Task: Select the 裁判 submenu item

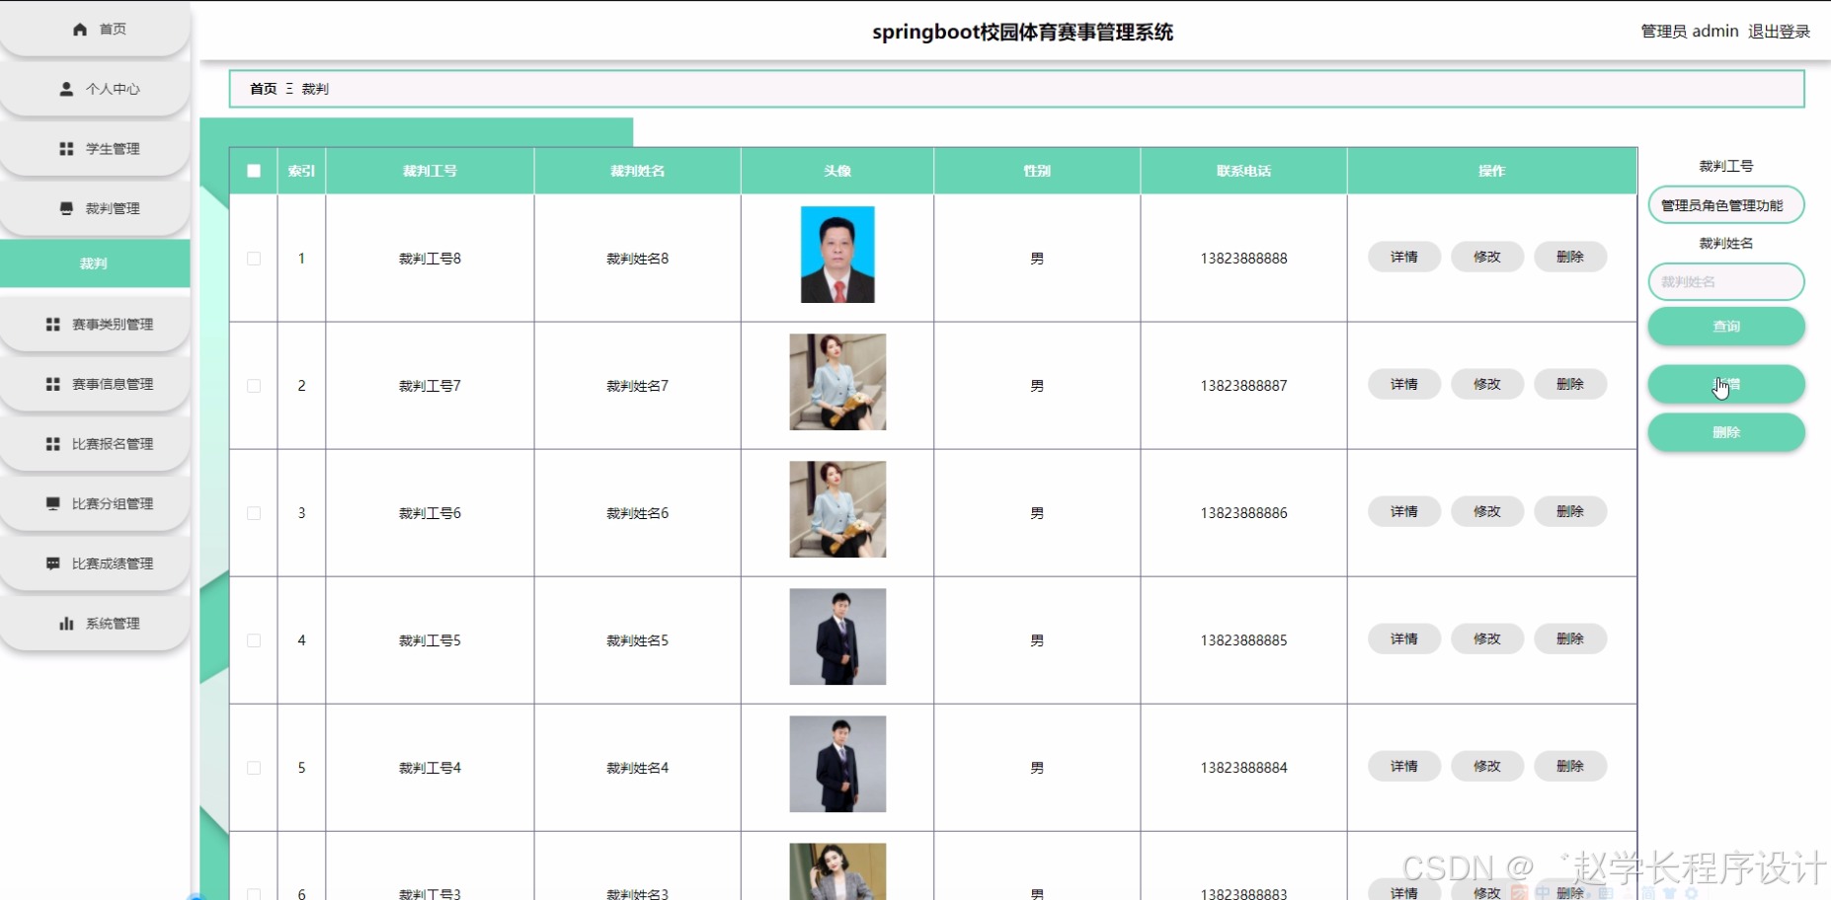Action: [95, 263]
